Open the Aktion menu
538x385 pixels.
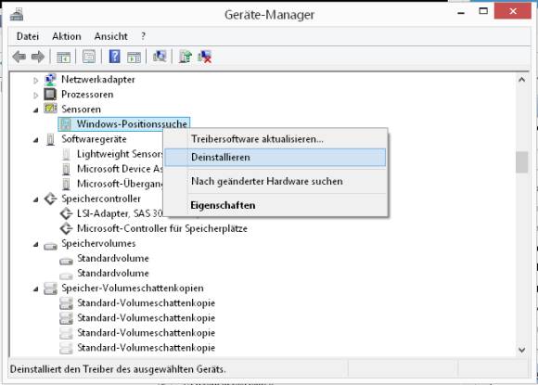[67, 36]
